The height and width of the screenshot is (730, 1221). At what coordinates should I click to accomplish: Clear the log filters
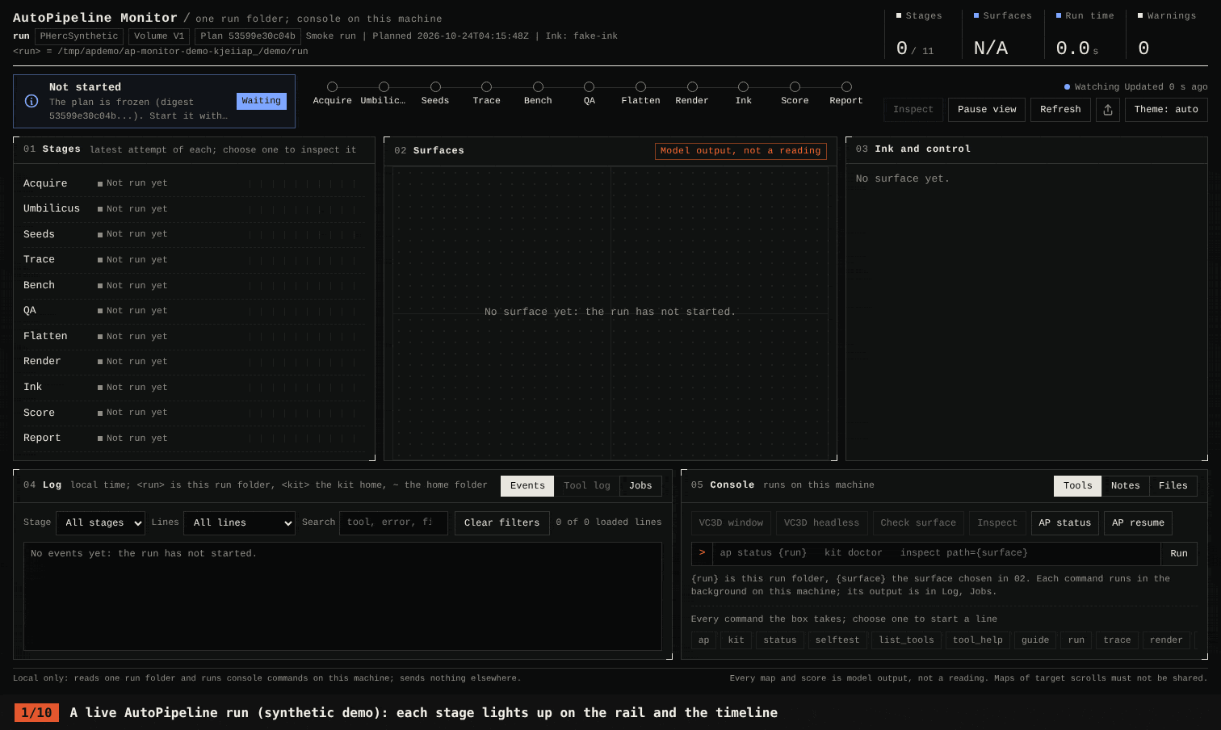pyautogui.click(x=501, y=523)
